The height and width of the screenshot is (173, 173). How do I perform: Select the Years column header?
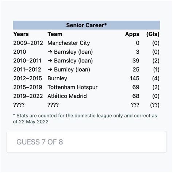click(21, 34)
